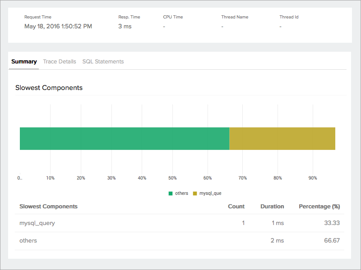The width and height of the screenshot is (361, 270).
Task: Click the May 18, 2016 request timestamp
Action: [58, 26]
